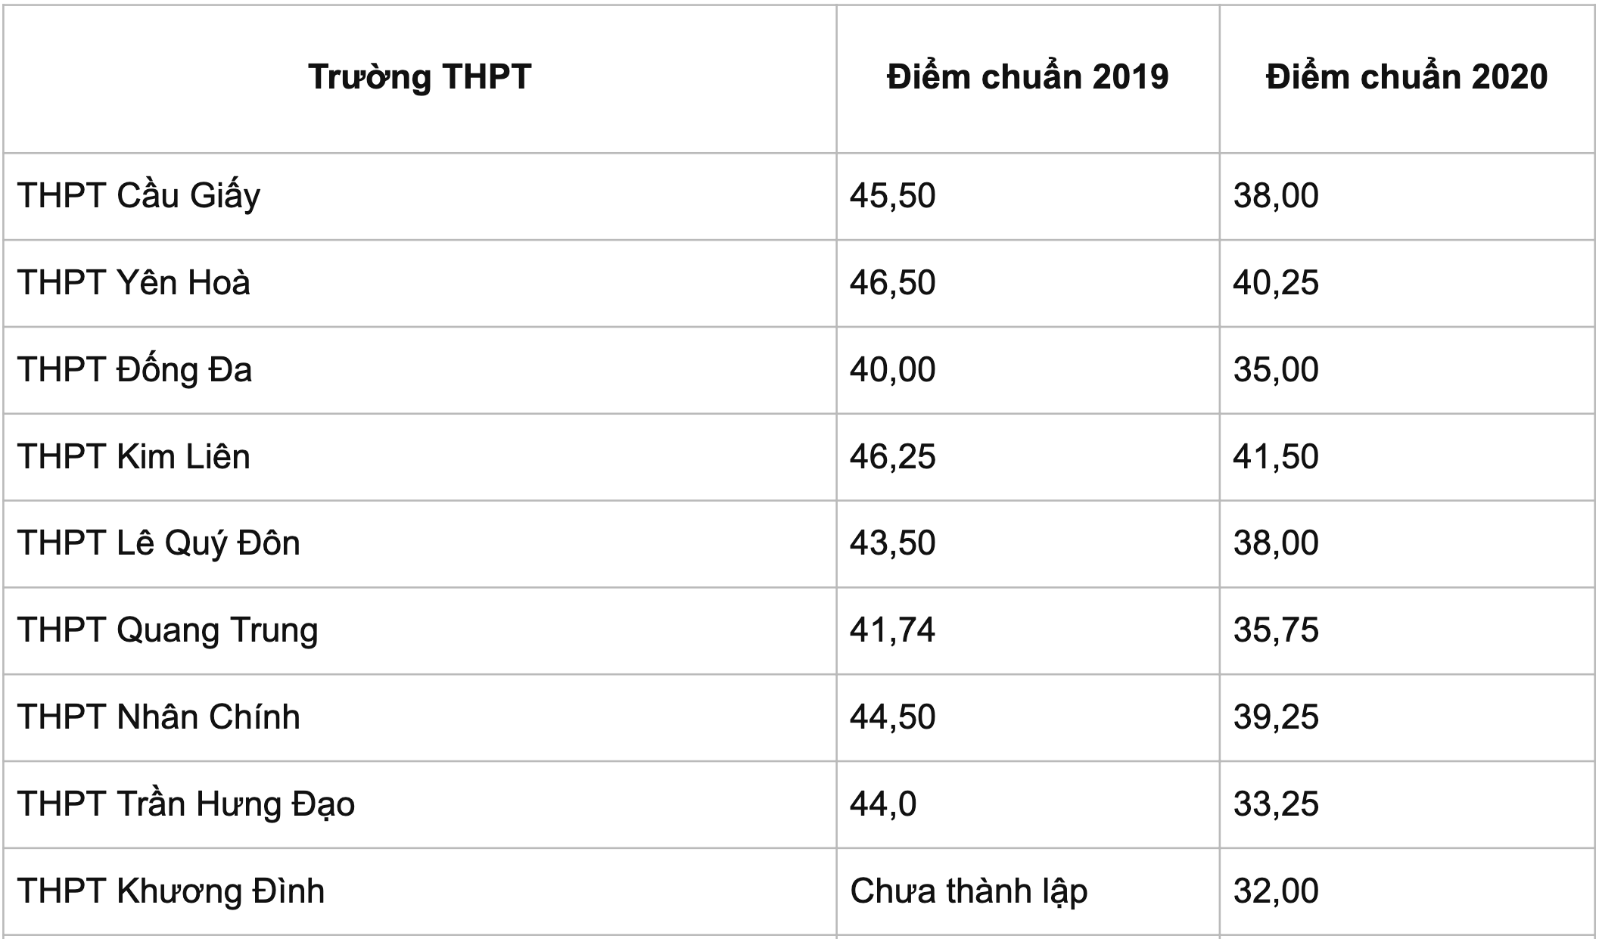Click the THPT Nhân Chính school name
Viewport: 1599px width, 939px height.
158,717
